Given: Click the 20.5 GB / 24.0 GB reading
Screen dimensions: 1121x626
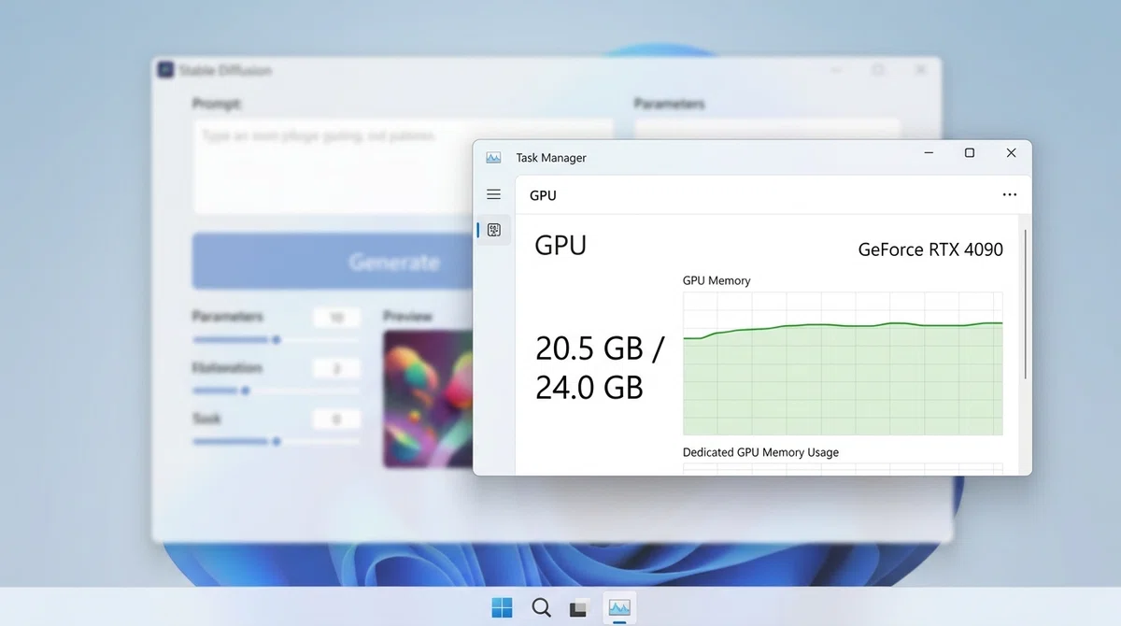Looking at the screenshot, I should point(600,366).
